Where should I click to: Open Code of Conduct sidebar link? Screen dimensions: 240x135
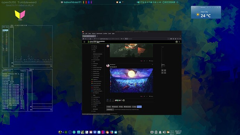click(97, 56)
